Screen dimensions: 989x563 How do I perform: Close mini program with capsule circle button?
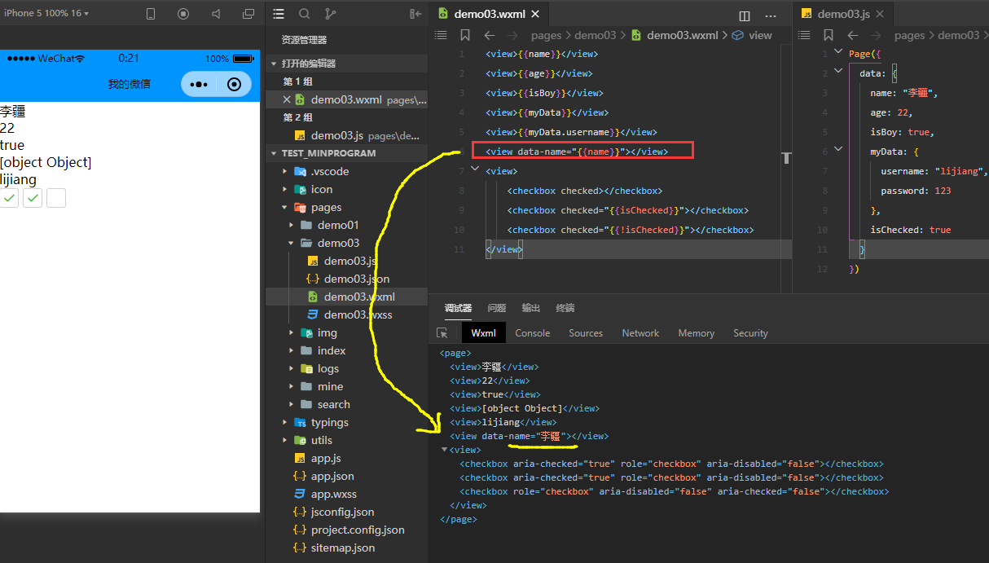click(235, 84)
